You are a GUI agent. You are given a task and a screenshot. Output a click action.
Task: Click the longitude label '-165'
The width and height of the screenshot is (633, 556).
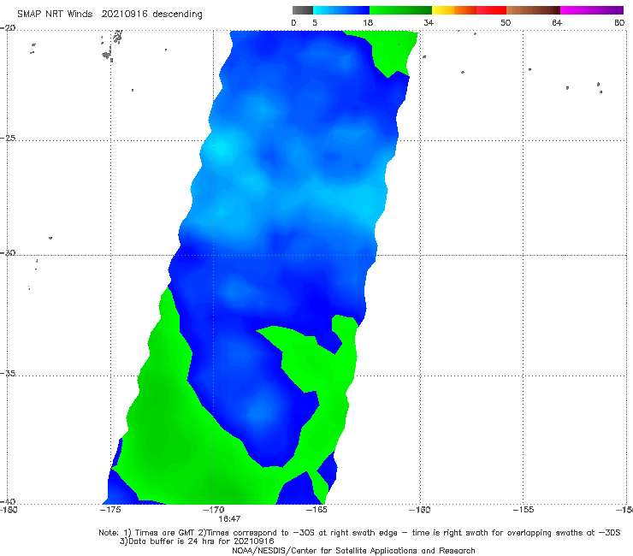coord(316,510)
